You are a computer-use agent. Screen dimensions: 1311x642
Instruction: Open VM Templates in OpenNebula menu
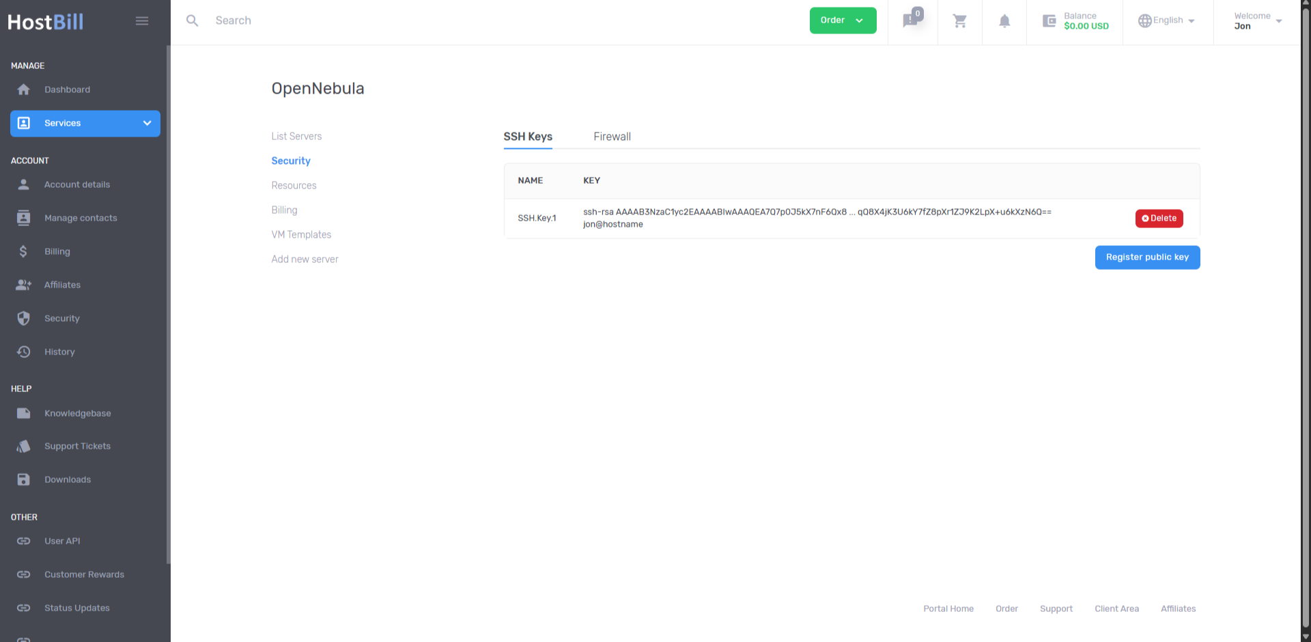tap(301, 235)
